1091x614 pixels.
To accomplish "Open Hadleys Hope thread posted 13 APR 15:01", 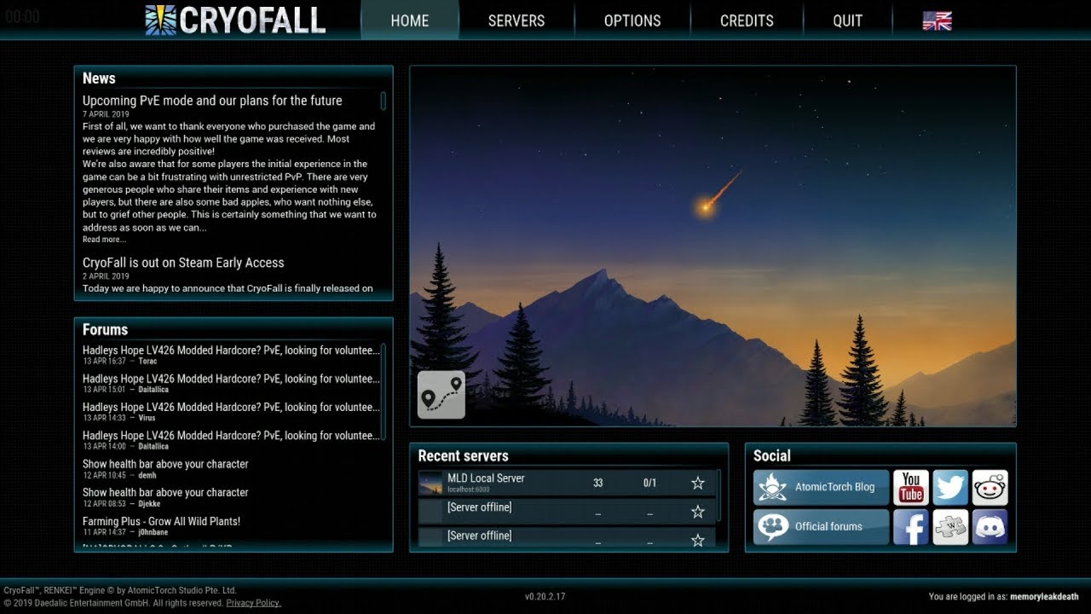I will pyautogui.click(x=231, y=383).
